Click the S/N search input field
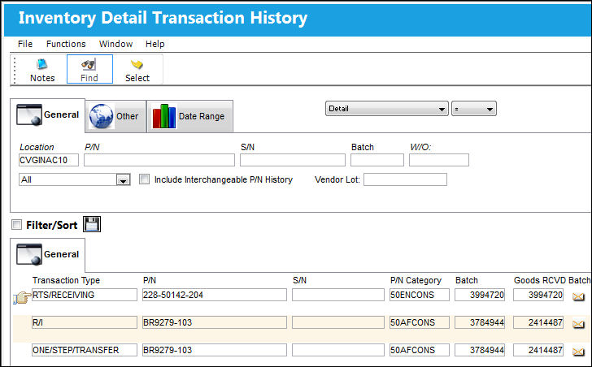 pyautogui.click(x=293, y=160)
